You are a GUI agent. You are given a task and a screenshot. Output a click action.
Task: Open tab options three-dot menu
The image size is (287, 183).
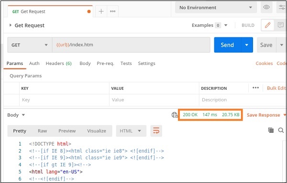112,11
